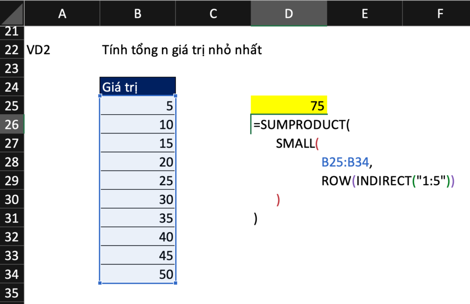The width and height of the screenshot is (470, 304).
Task: Select column B header
Action: (x=137, y=13)
